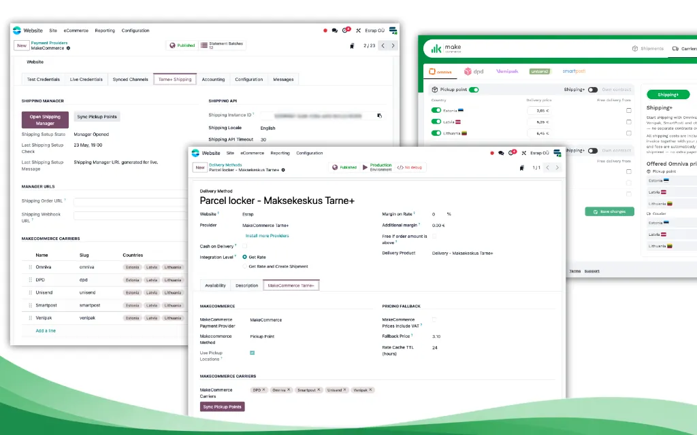
Task: Click the MakeCommerce logo in the green window
Action: 446,48
